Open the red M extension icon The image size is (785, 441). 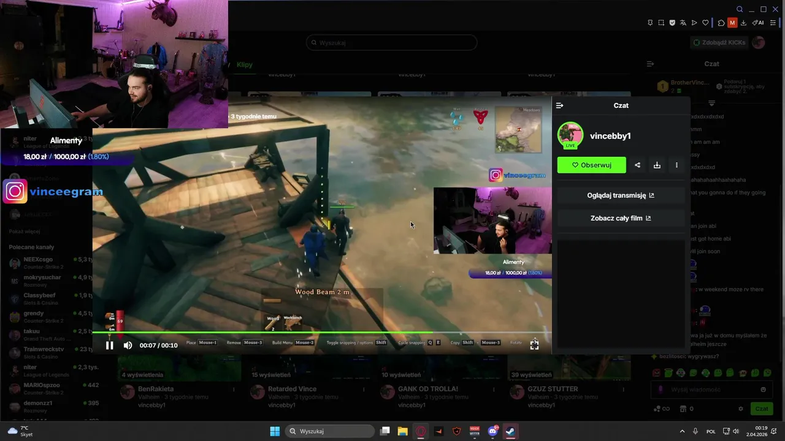click(732, 23)
